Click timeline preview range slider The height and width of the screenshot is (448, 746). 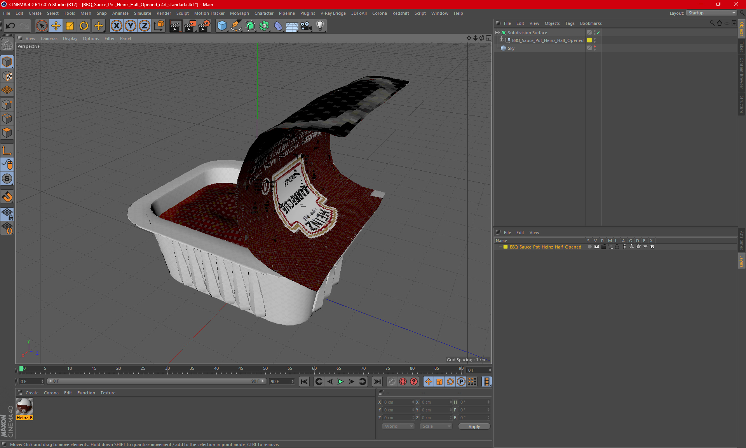pyautogui.click(x=157, y=381)
